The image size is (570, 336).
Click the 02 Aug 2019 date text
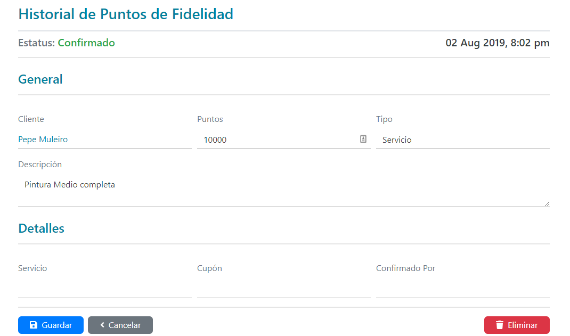[x=497, y=43]
